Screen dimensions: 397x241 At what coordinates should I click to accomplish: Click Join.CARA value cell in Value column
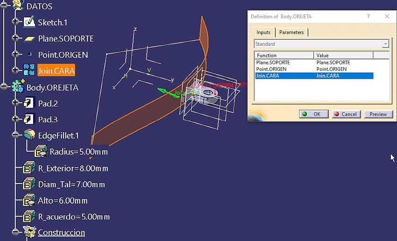pos(327,76)
